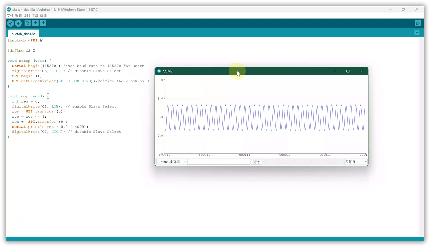Click the Serial.begin(115200) code line

(x=78, y=66)
